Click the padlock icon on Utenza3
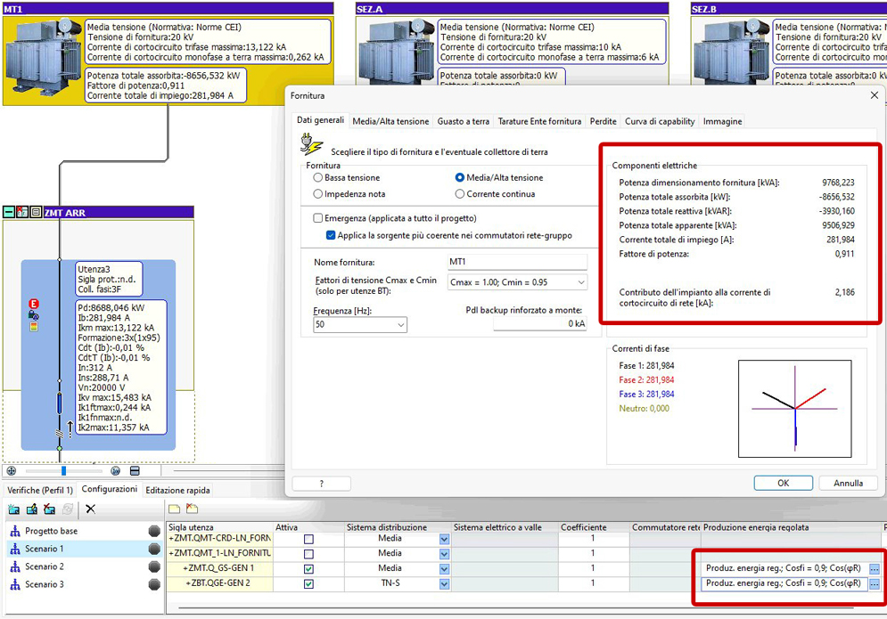The width and height of the screenshot is (887, 619). pyautogui.click(x=34, y=315)
